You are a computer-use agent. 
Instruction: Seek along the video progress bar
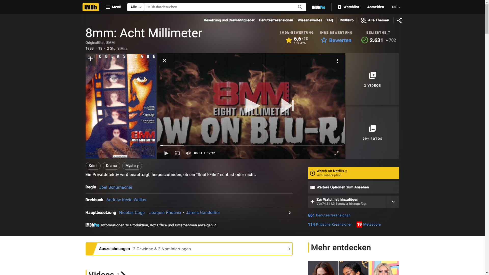pyautogui.click(x=251, y=145)
